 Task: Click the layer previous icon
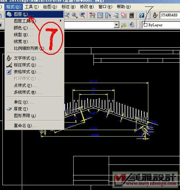[x=132, y=25]
